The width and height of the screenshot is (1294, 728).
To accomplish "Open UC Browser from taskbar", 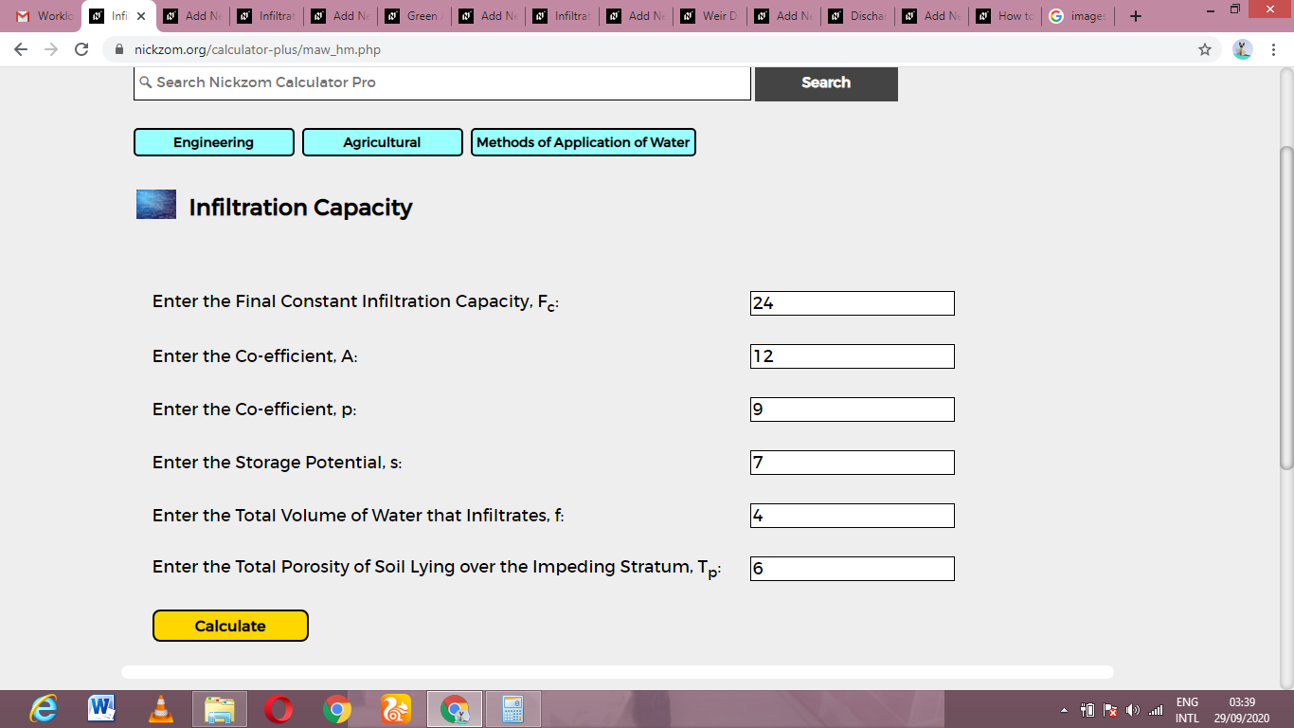I will click(396, 709).
